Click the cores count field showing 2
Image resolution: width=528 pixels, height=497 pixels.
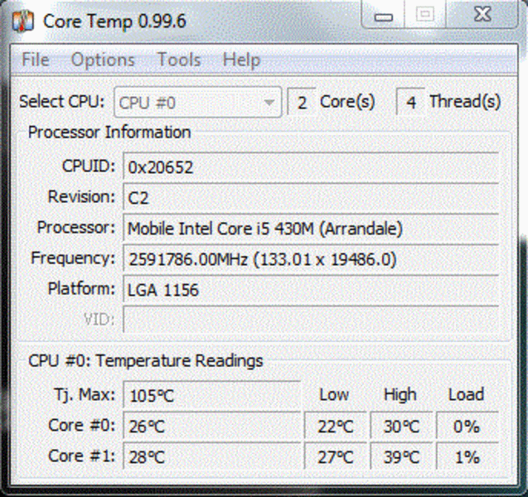click(x=302, y=102)
